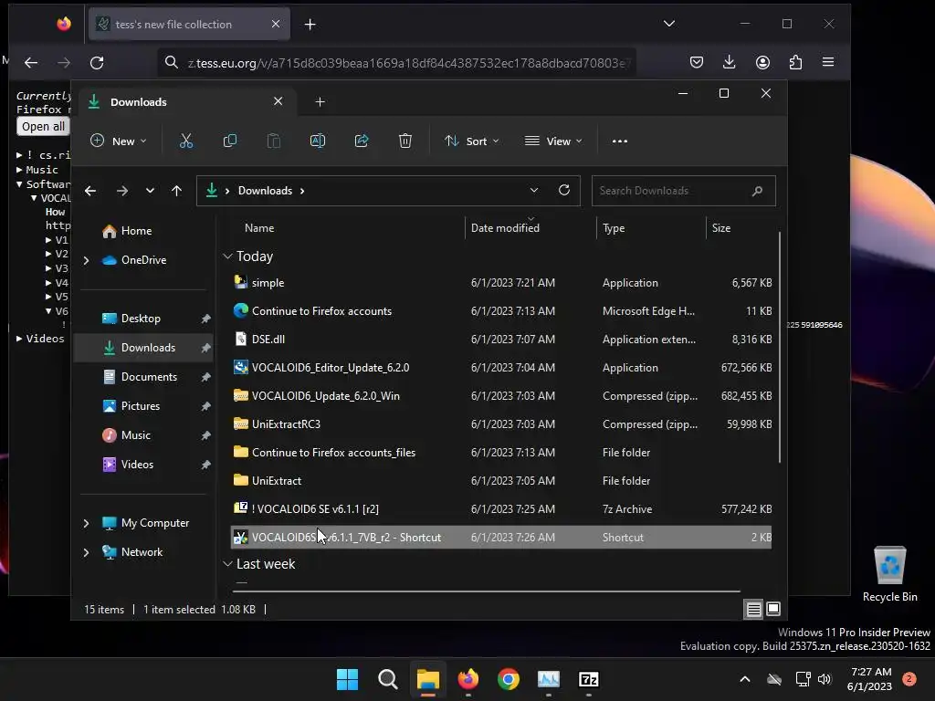Open the New item dropdown
935x701 pixels.
118,141
